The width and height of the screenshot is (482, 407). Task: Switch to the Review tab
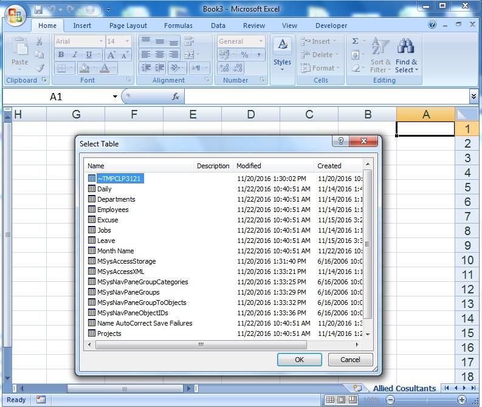click(254, 26)
